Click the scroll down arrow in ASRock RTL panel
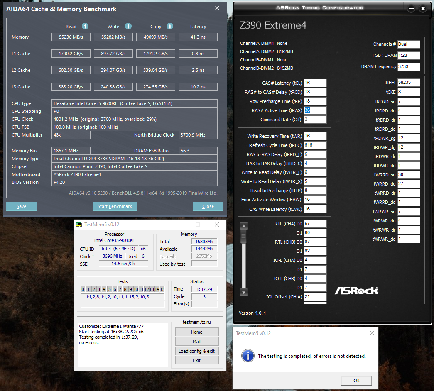 pos(244,292)
